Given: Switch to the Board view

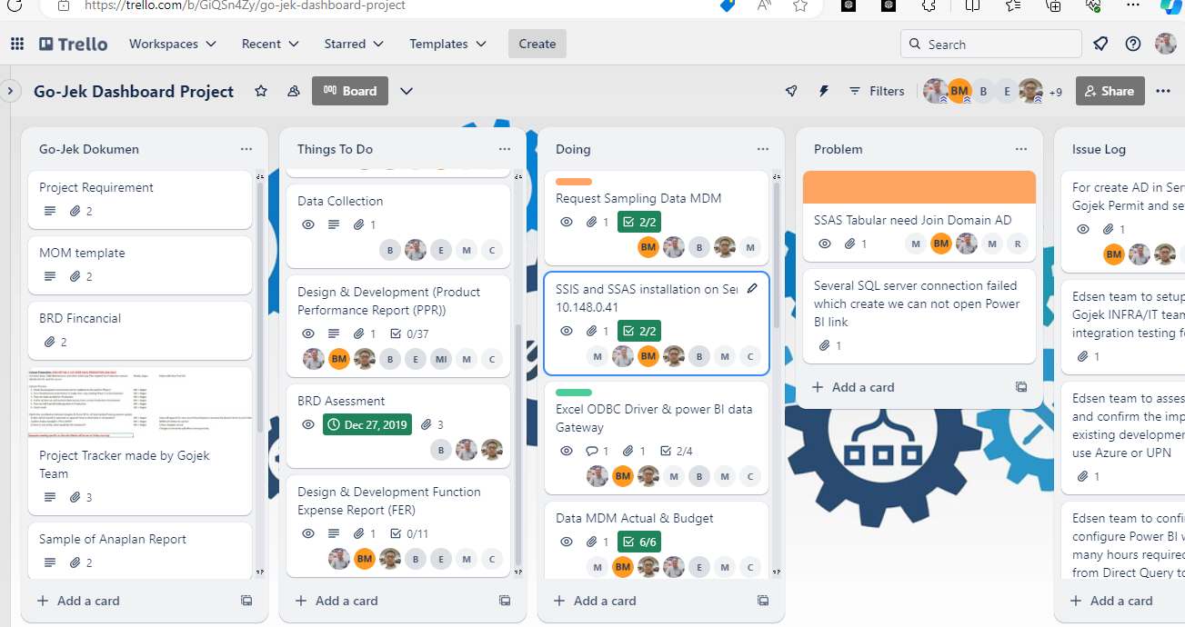Looking at the screenshot, I should tap(350, 91).
